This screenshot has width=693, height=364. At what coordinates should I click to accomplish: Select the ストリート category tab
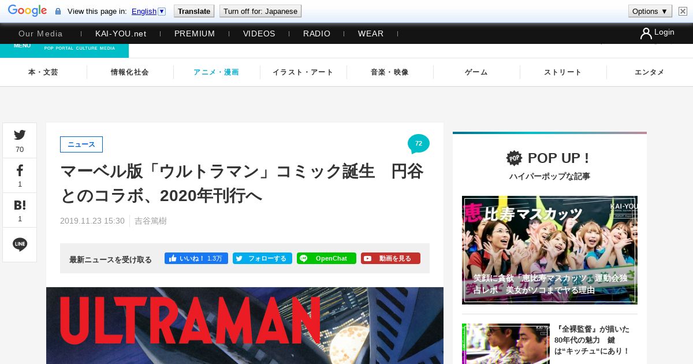563,72
